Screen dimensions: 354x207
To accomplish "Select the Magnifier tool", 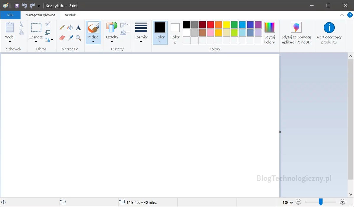I will [x=78, y=38].
